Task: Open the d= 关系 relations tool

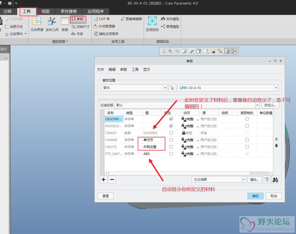Action: 77,34
